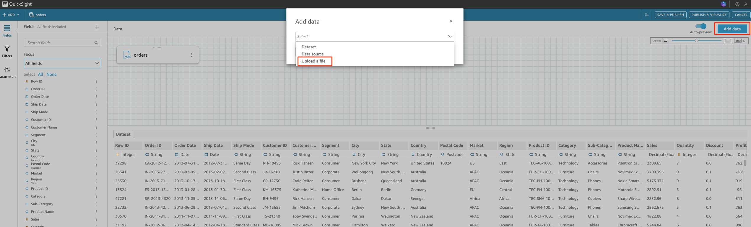Click the search magnifier in Search fields
Image resolution: width=751 pixels, height=227 pixels.
coord(96,43)
